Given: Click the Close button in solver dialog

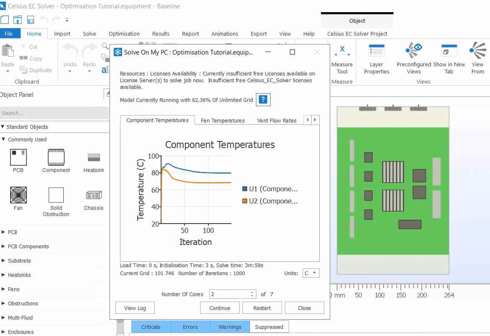Looking at the screenshot, I should (305, 308).
